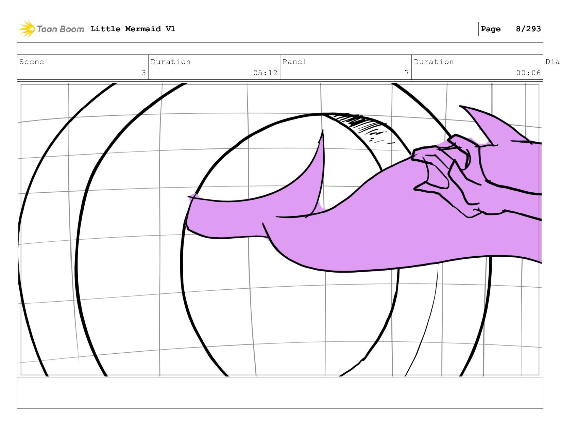Image resolution: width=561 pixels, height=434 pixels.
Task: Click the 'Toon Boom' wordmark text
Action: click(x=61, y=29)
